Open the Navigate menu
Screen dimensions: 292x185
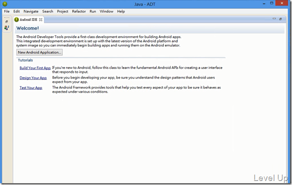click(x=31, y=11)
